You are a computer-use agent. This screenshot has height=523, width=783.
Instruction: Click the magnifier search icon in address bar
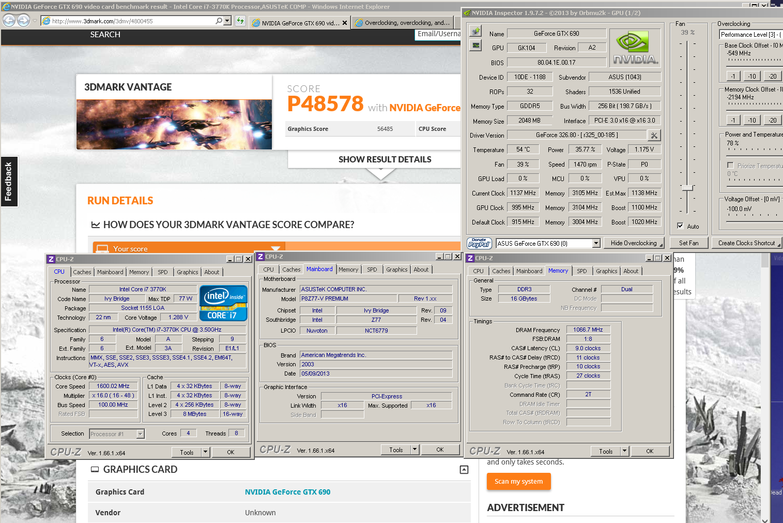click(219, 21)
